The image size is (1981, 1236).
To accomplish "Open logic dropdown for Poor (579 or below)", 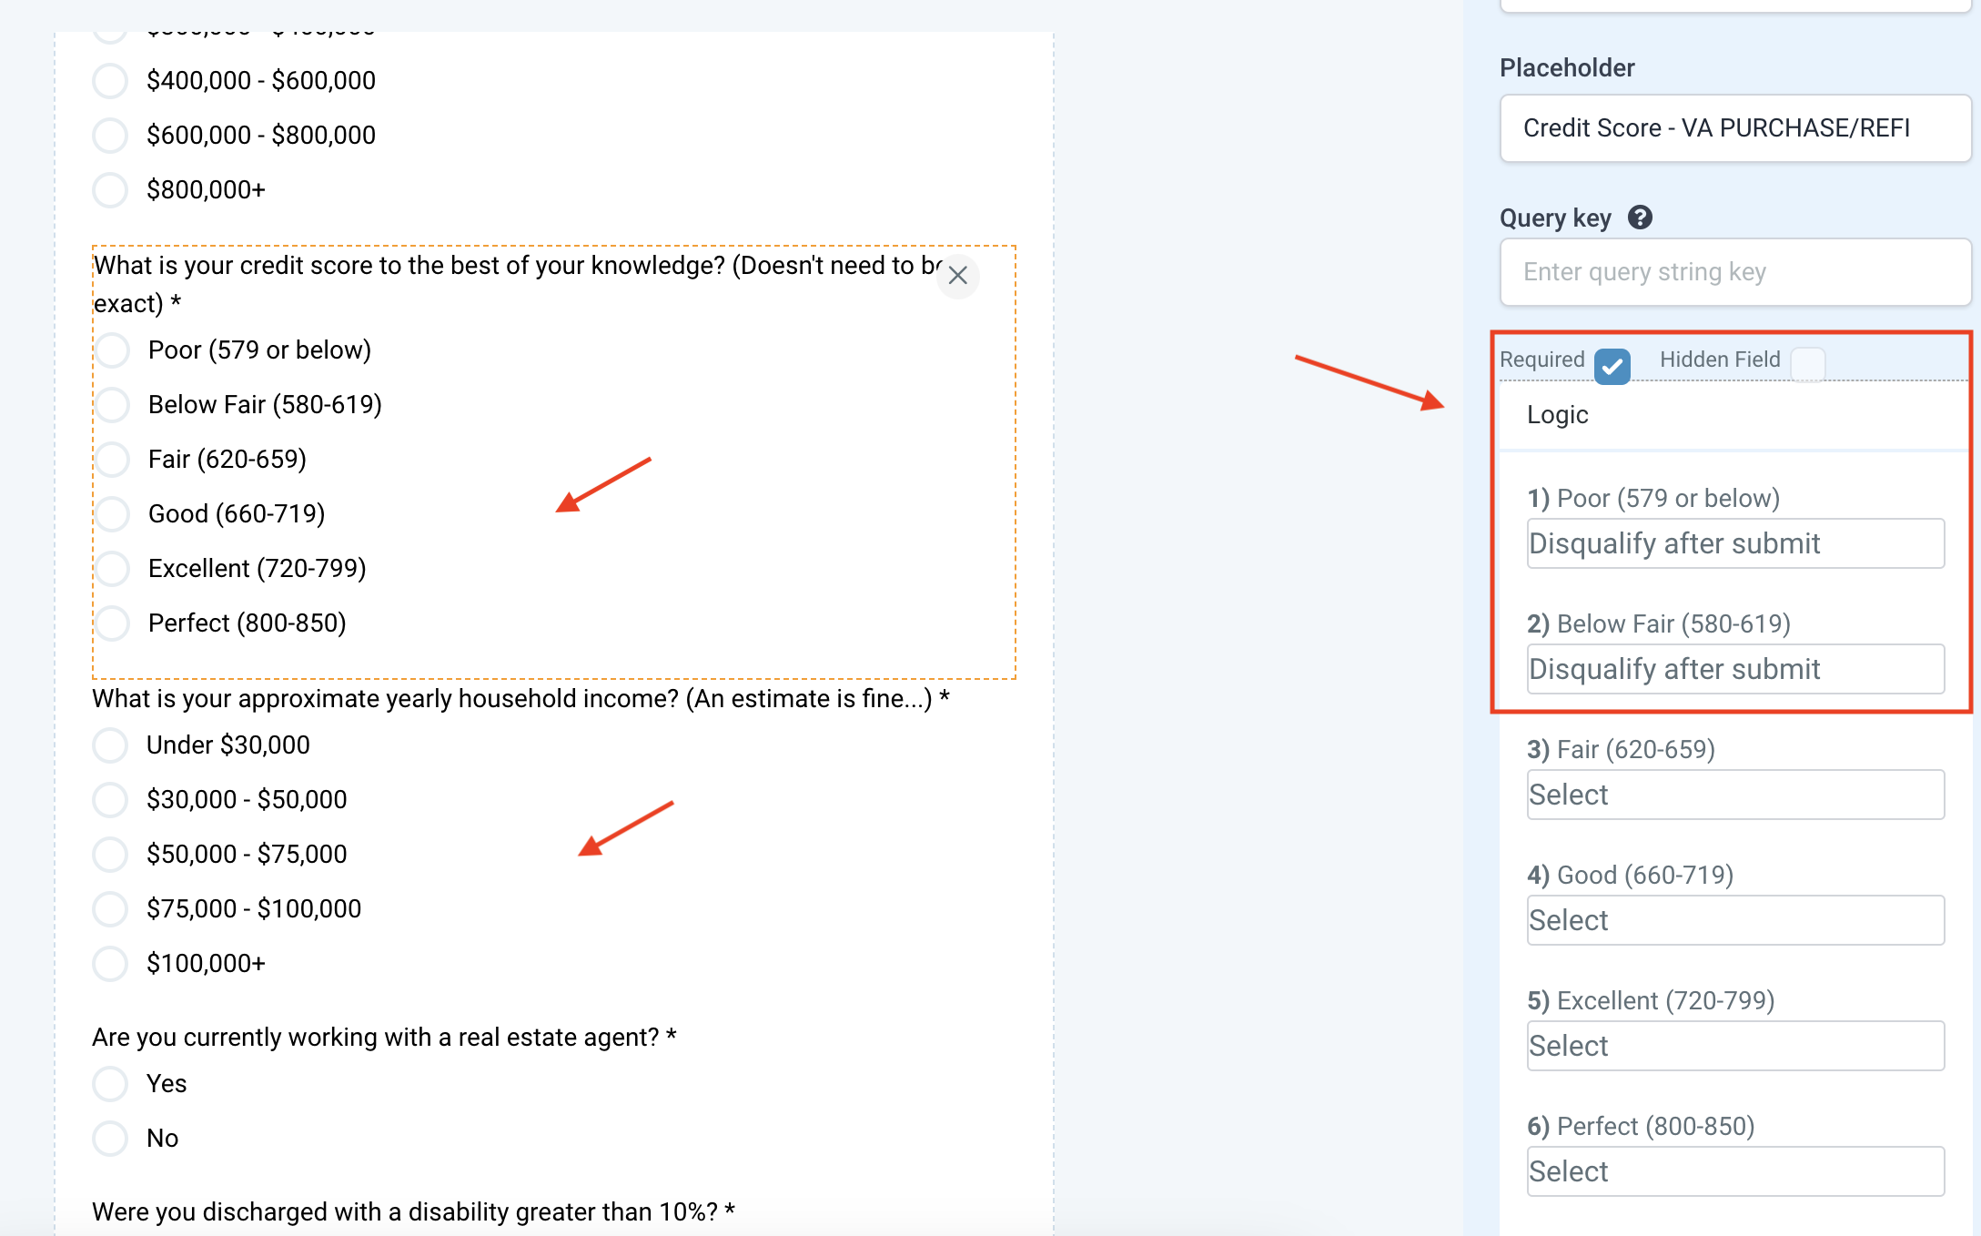I will (1735, 543).
